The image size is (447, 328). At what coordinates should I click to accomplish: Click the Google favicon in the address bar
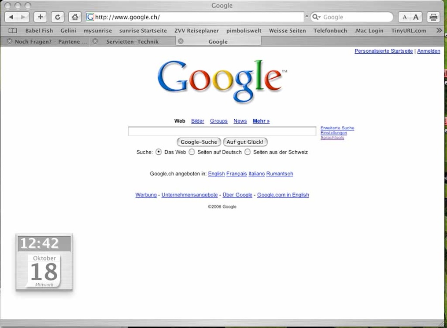click(x=90, y=17)
